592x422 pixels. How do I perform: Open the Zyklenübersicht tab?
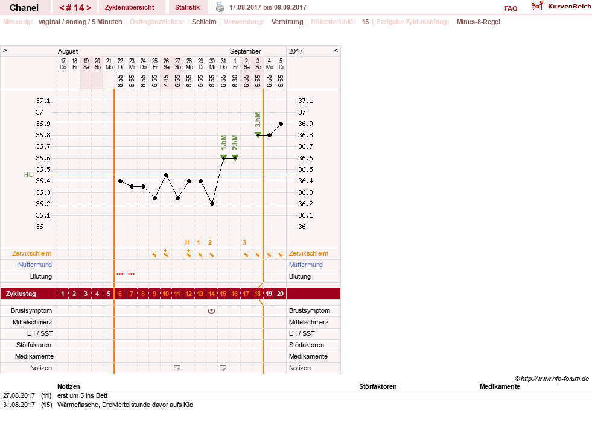130,7
